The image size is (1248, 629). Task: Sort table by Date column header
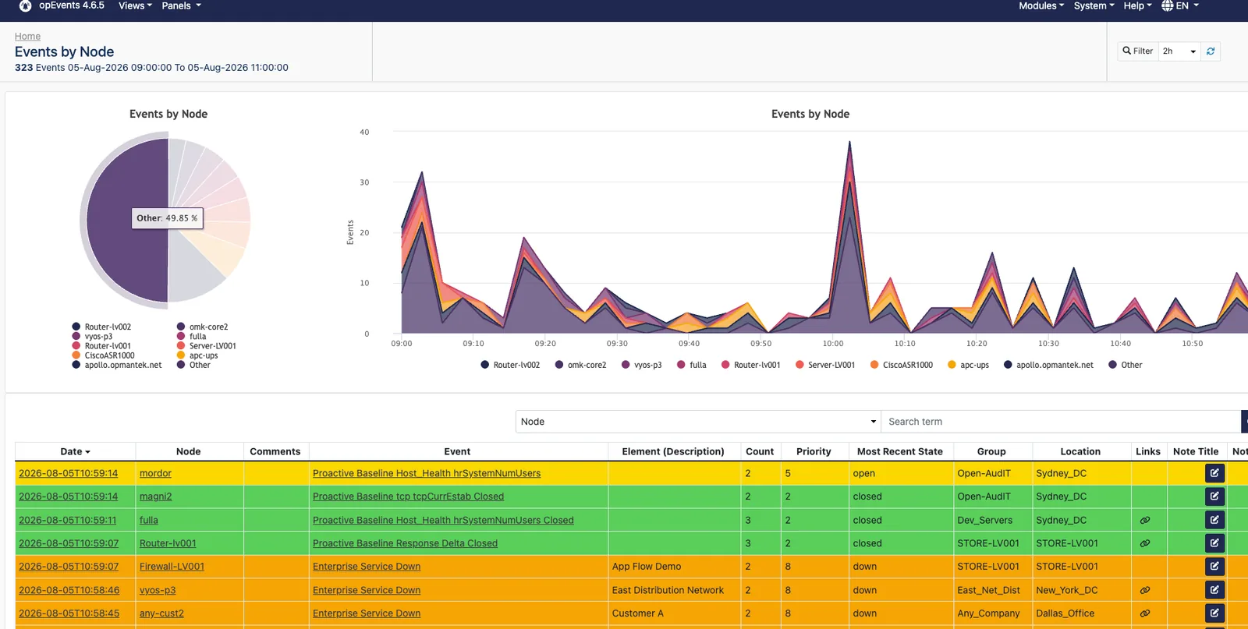coord(75,451)
